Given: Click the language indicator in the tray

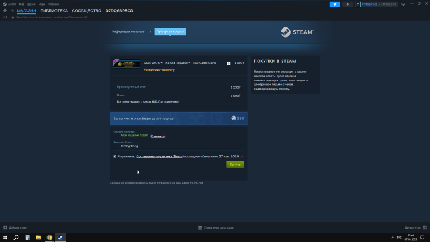Looking at the screenshot, I should point(399,238).
